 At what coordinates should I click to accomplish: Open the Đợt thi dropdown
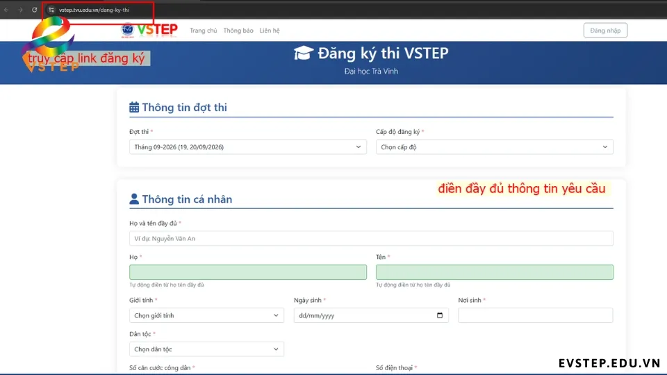tap(247, 147)
